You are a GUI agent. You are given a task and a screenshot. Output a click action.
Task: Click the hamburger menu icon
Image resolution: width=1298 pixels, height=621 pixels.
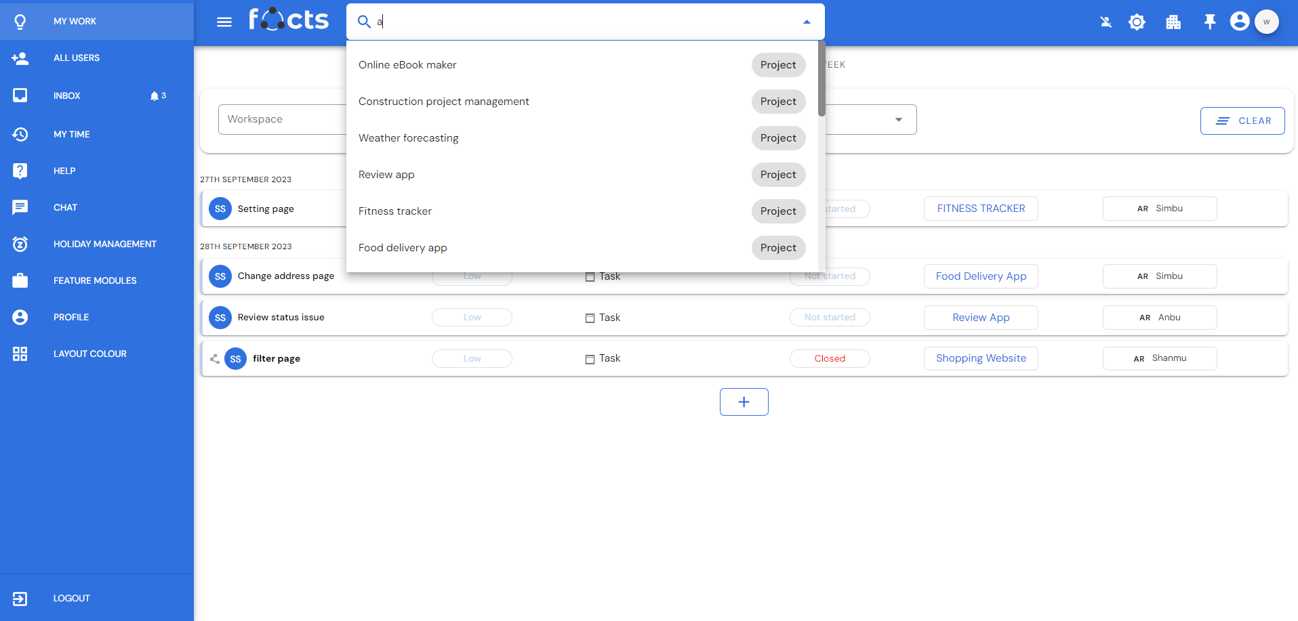[x=224, y=22]
